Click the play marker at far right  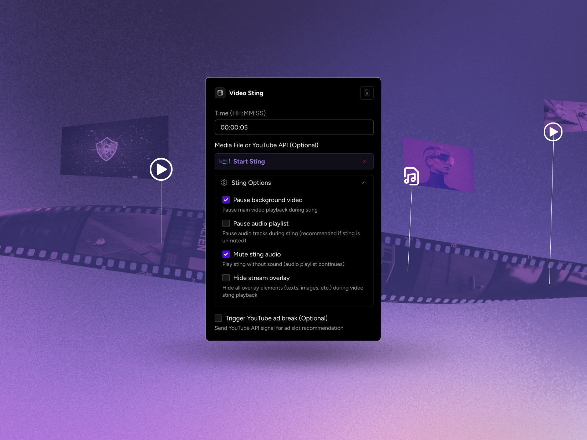pos(553,132)
